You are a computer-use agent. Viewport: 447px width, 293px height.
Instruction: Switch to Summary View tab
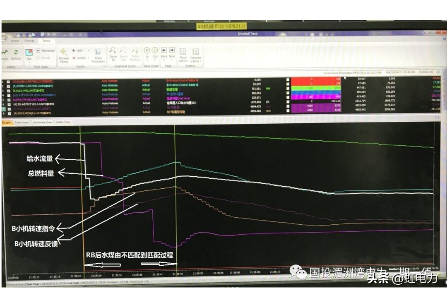tap(43, 122)
